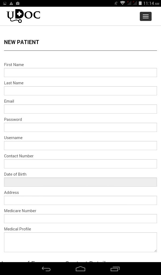Open the Date of Birth picker field
Screen dimensions: 161x275
[80, 182]
